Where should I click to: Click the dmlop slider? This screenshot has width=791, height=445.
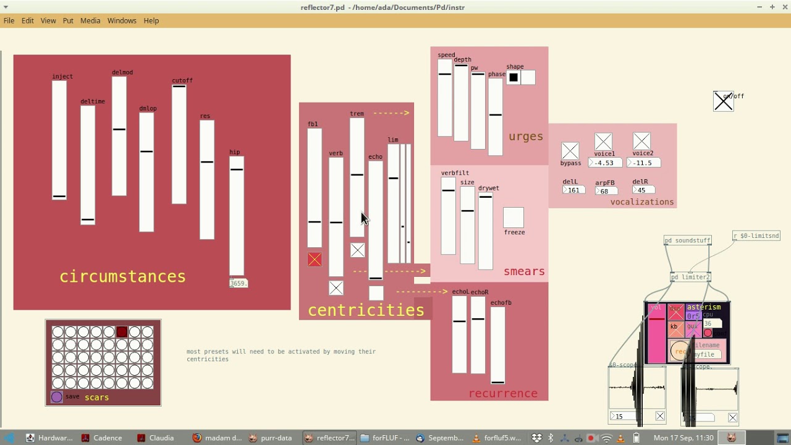tap(146, 172)
